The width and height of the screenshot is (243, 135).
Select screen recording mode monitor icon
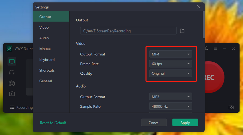tap(12, 62)
